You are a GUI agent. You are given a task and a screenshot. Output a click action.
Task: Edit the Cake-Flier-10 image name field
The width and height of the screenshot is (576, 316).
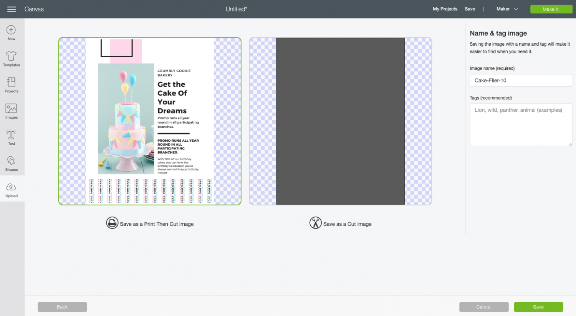tap(521, 80)
